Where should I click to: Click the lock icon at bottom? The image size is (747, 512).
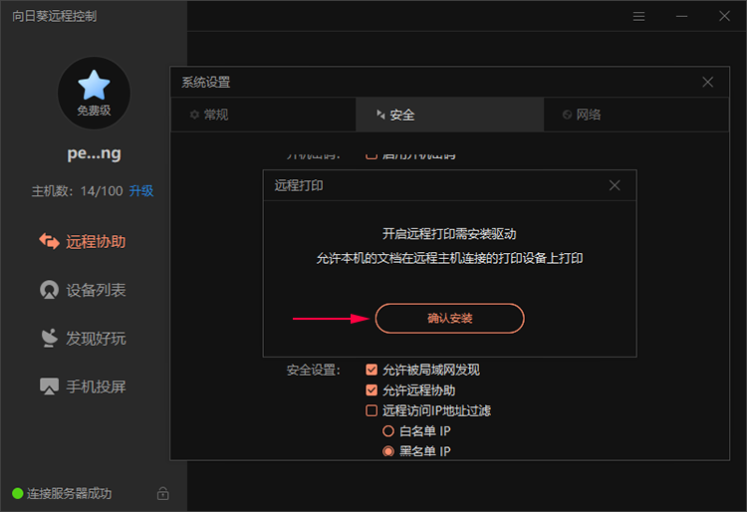(x=163, y=493)
